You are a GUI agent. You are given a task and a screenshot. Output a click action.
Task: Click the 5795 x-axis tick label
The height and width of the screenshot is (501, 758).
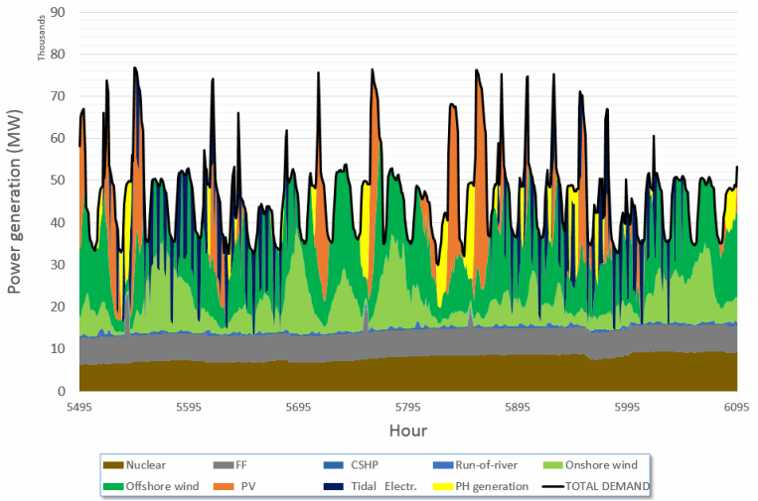(408, 408)
